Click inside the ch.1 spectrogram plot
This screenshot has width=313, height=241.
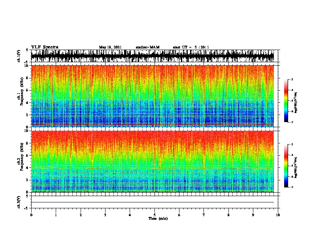[153, 96]
